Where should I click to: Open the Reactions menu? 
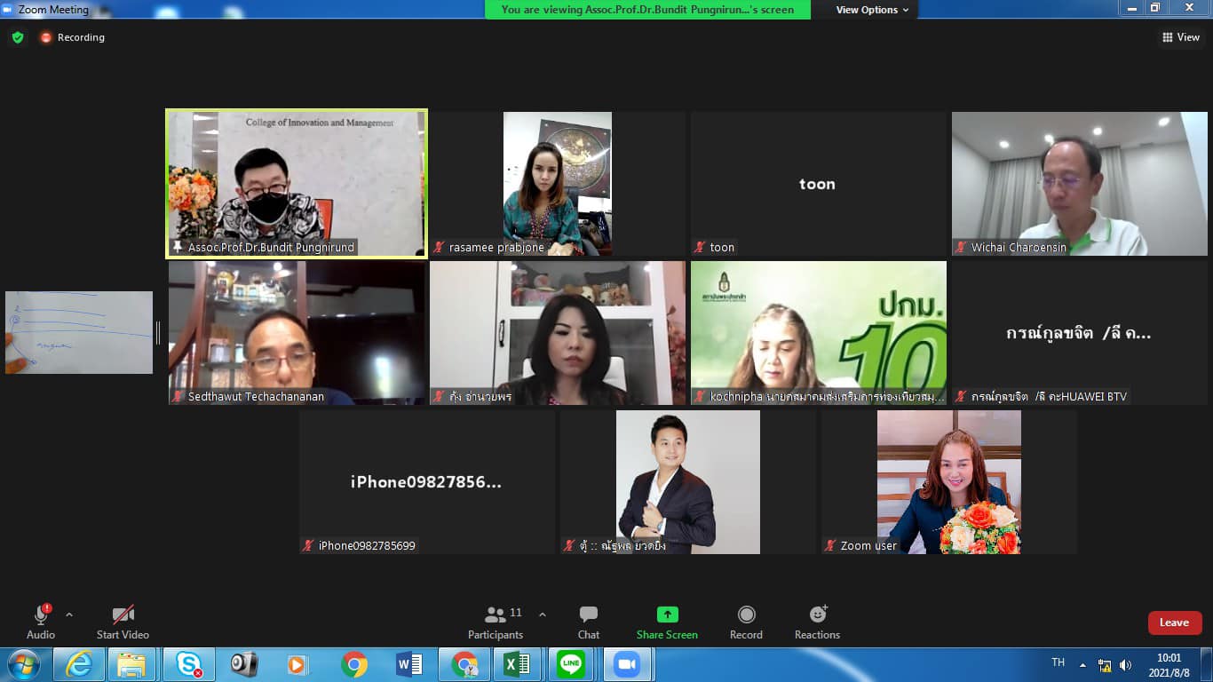[817, 622]
